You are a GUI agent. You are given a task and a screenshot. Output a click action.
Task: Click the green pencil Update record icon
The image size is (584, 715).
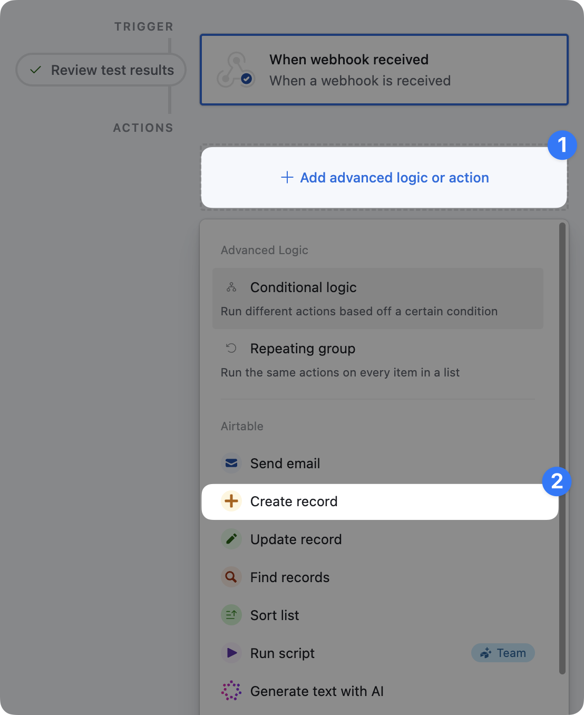[231, 539]
